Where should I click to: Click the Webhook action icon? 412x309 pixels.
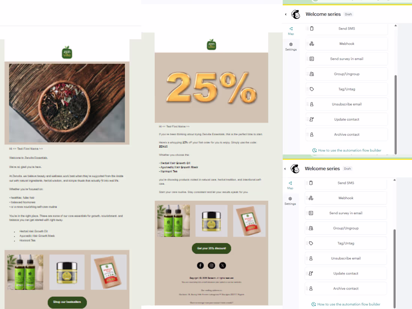coord(311,43)
